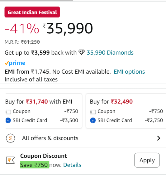This screenshot has width=166, height=175.
Task: Click the Great Indian Festival badge
Action: 32,12
